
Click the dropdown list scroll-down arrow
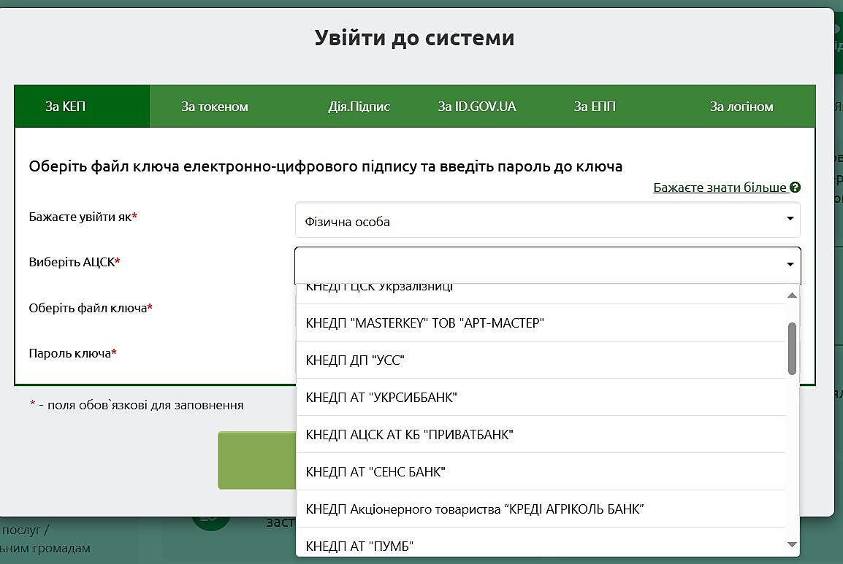[792, 544]
